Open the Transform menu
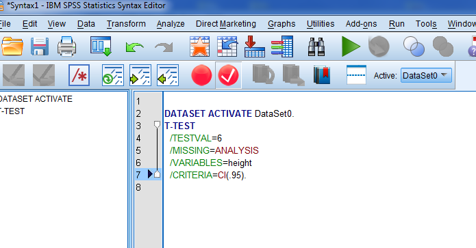Image resolution: width=476 pixels, height=248 pixels. [126, 24]
